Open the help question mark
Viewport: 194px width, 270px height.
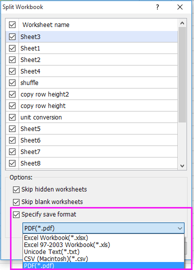click(x=157, y=7)
